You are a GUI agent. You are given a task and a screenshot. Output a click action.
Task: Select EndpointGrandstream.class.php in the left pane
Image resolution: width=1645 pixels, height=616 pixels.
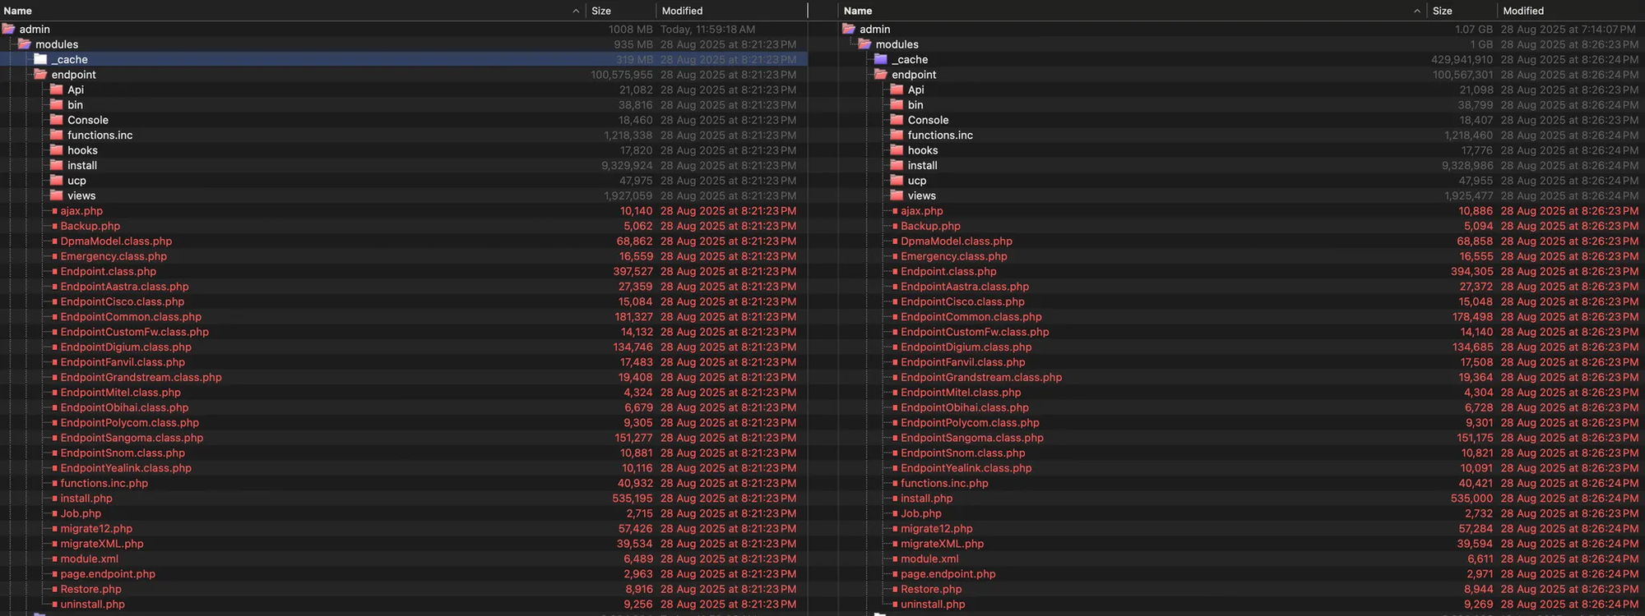(141, 377)
